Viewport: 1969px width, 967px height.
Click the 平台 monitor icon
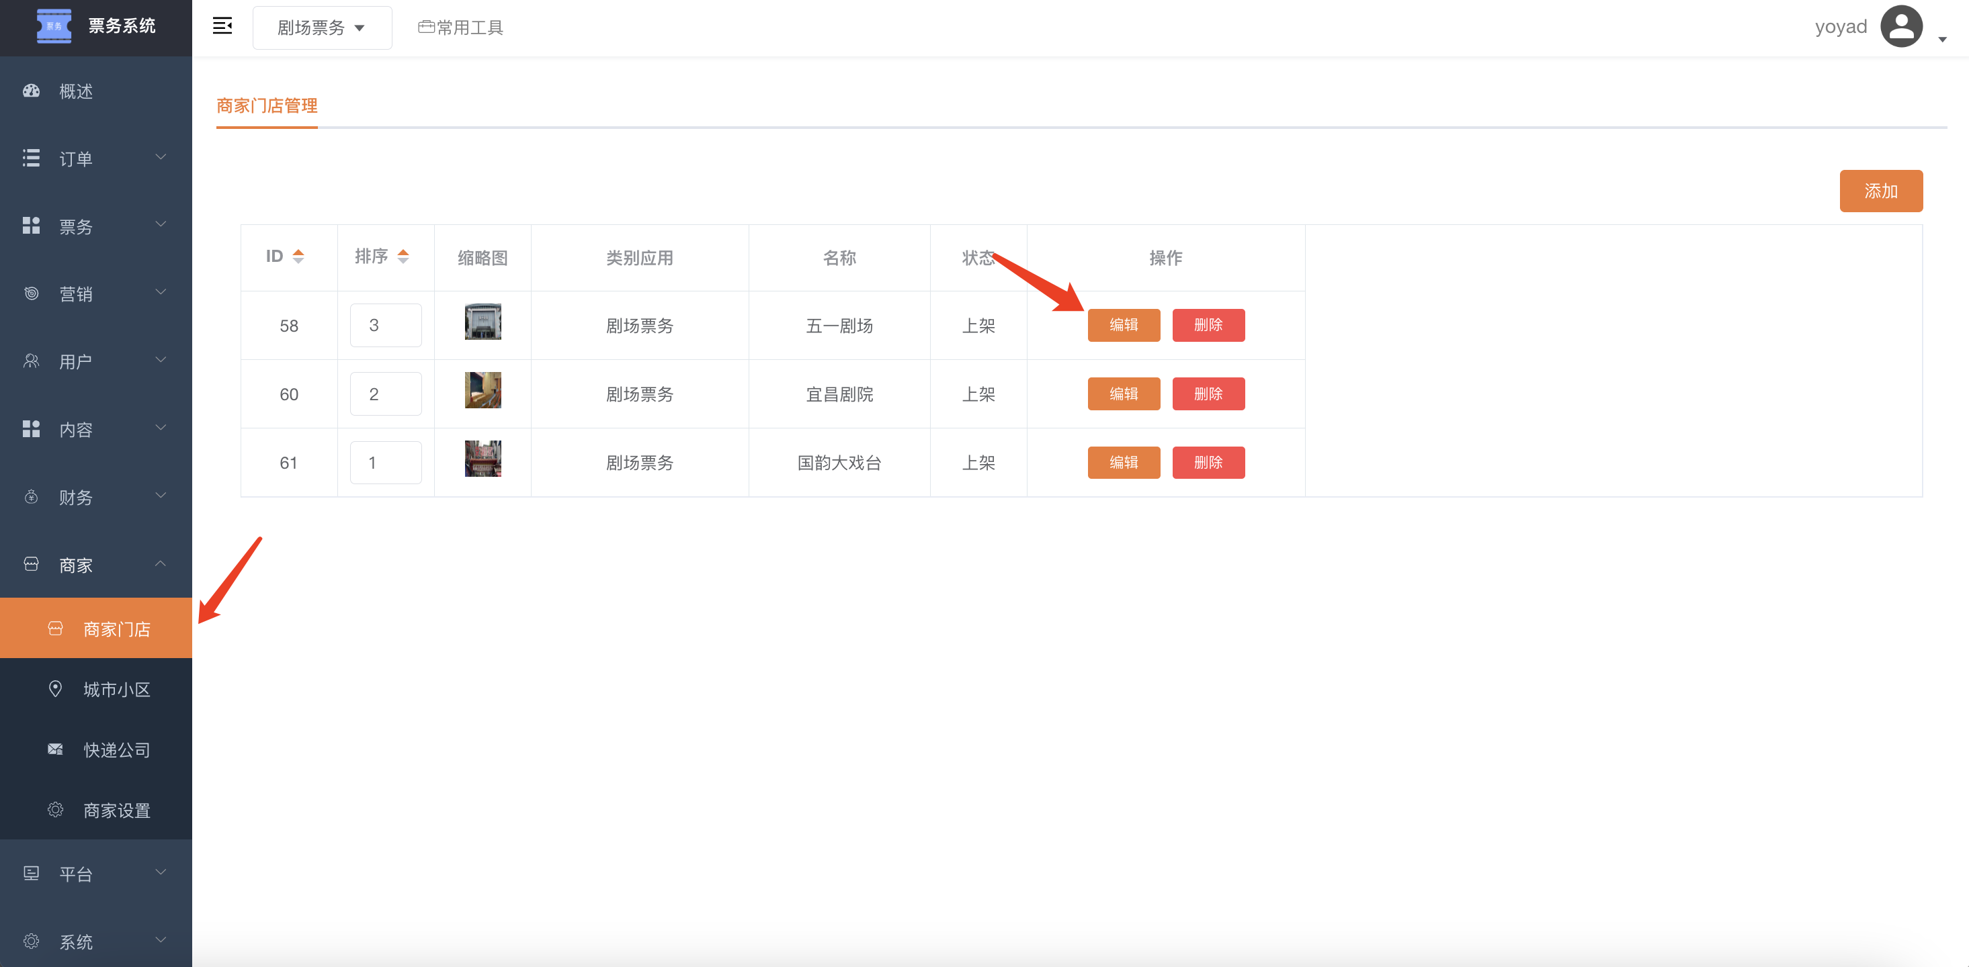(x=32, y=872)
